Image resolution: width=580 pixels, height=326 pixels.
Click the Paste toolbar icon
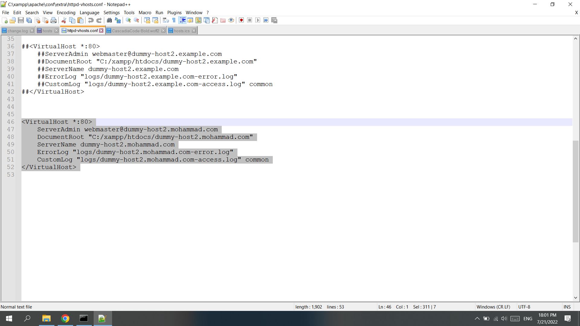point(80,20)
